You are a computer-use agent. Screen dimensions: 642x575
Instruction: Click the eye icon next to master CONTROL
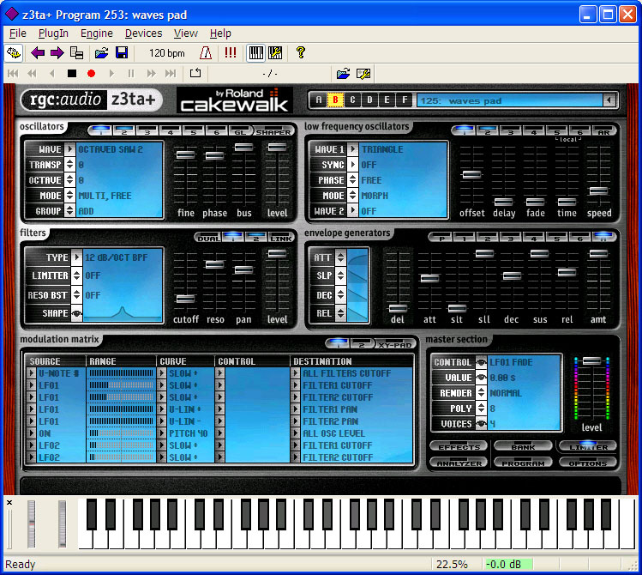point(482,362)
